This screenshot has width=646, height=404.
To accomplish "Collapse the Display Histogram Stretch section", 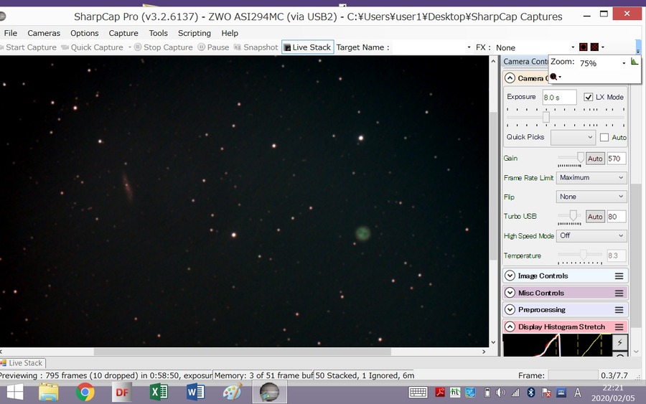I will [x=510, y=327].
